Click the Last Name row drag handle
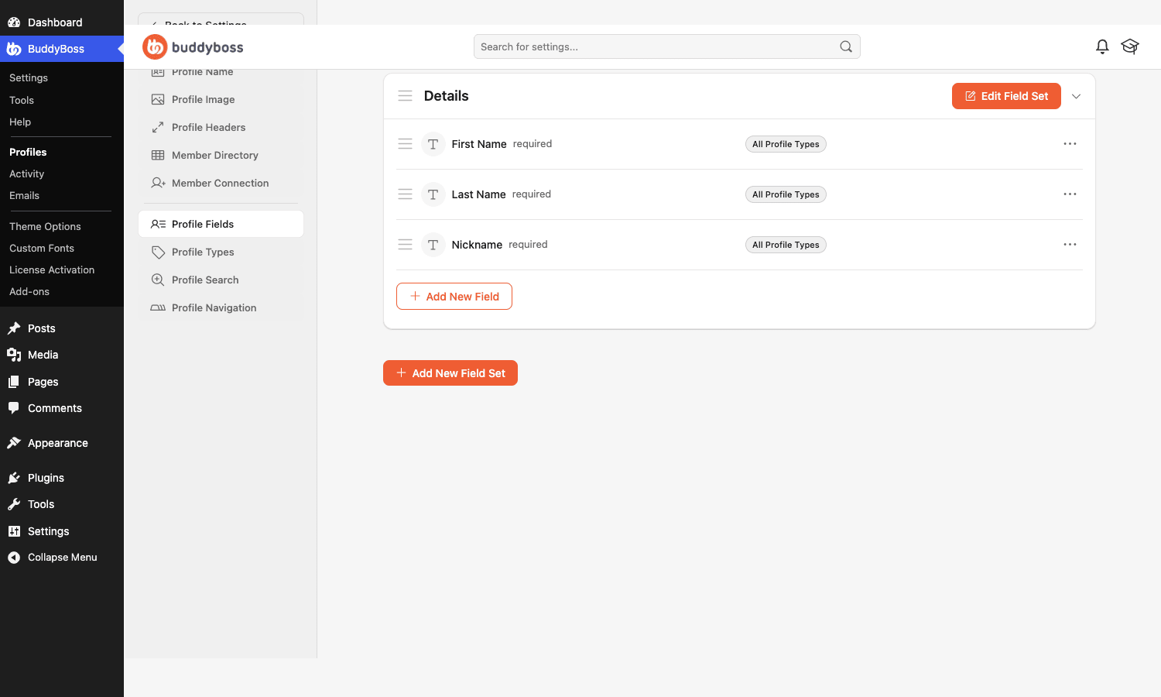This screenshot has width=1161, height=697. click(x=405, y=194)
